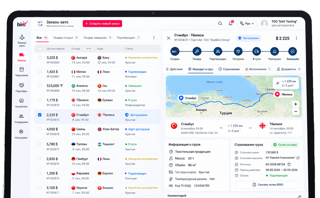This screenshot has width=320, height=198.
Task: Uncheck the order № 005873 checkbox
Action: click(40, 115)
